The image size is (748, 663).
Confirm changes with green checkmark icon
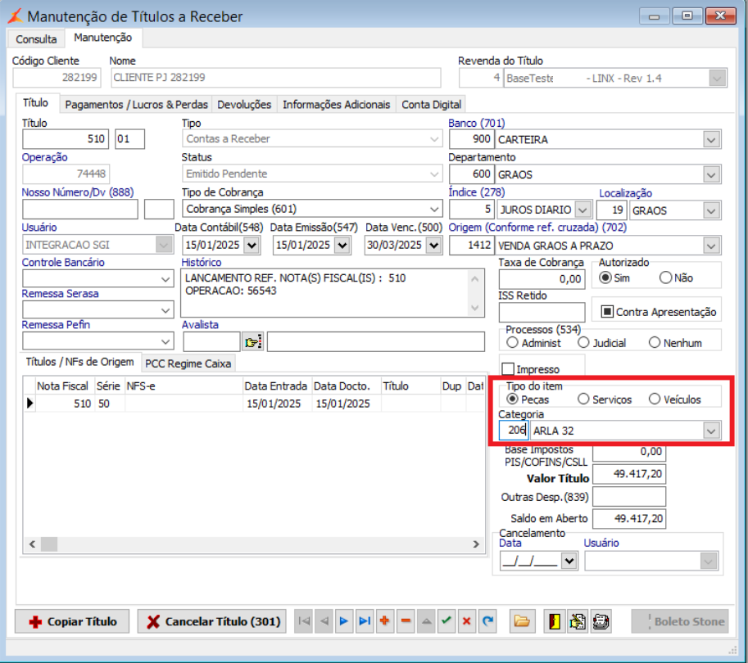tap(446, 621)
